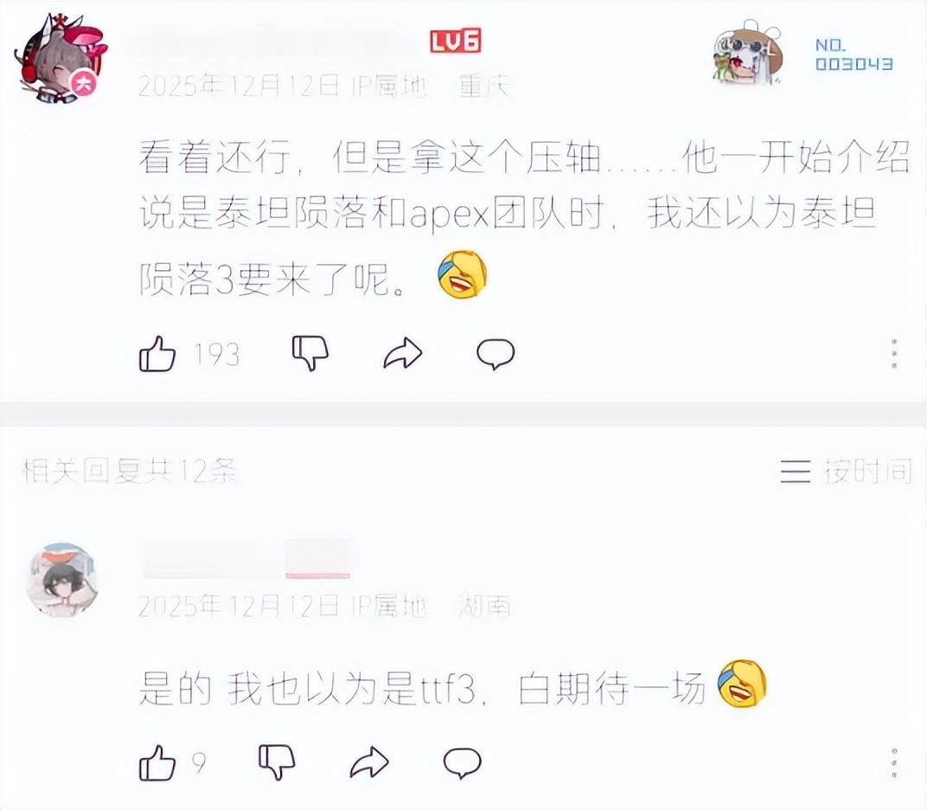Open reply bubble on the top comment

(x=495, y=354)
